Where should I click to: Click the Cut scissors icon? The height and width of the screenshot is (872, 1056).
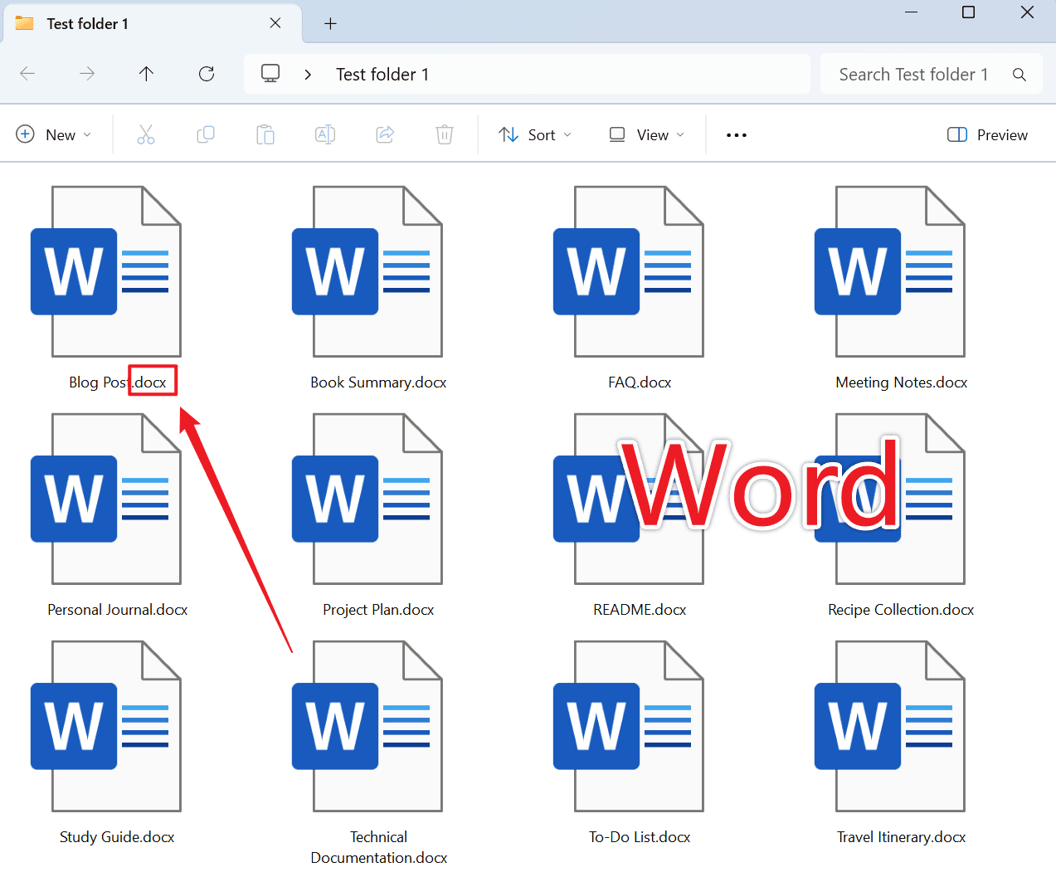coord(146,134)
